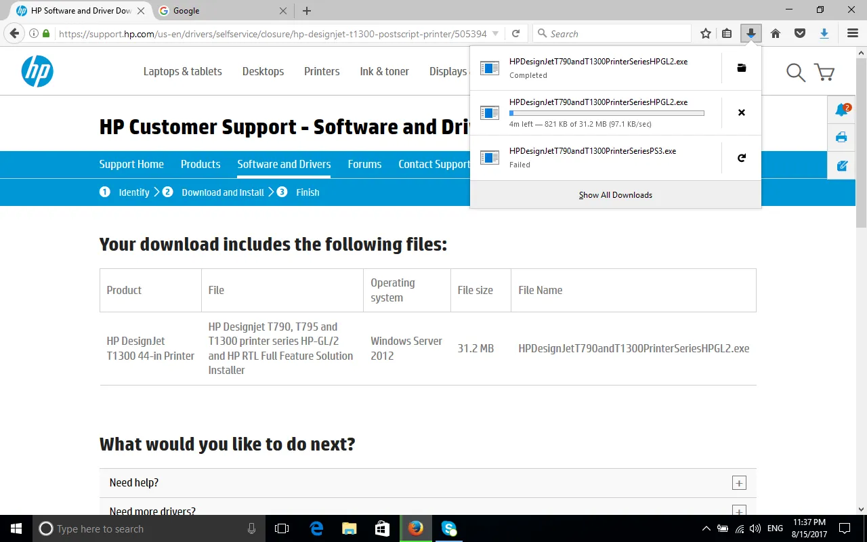
Task: Open a new browser tab
Action: (307, 11)
